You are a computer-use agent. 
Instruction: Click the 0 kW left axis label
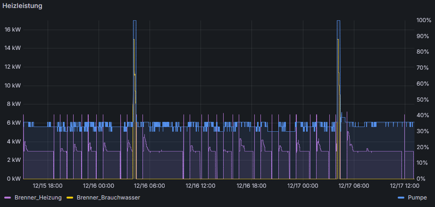14,179
